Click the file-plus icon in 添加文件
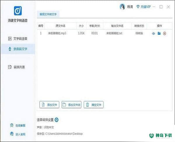 [43, 105]
